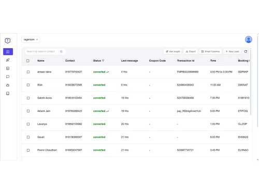Screen dimensions: 259x194
Task: Click the refresh table icon
Action: [x=246, y=51]
